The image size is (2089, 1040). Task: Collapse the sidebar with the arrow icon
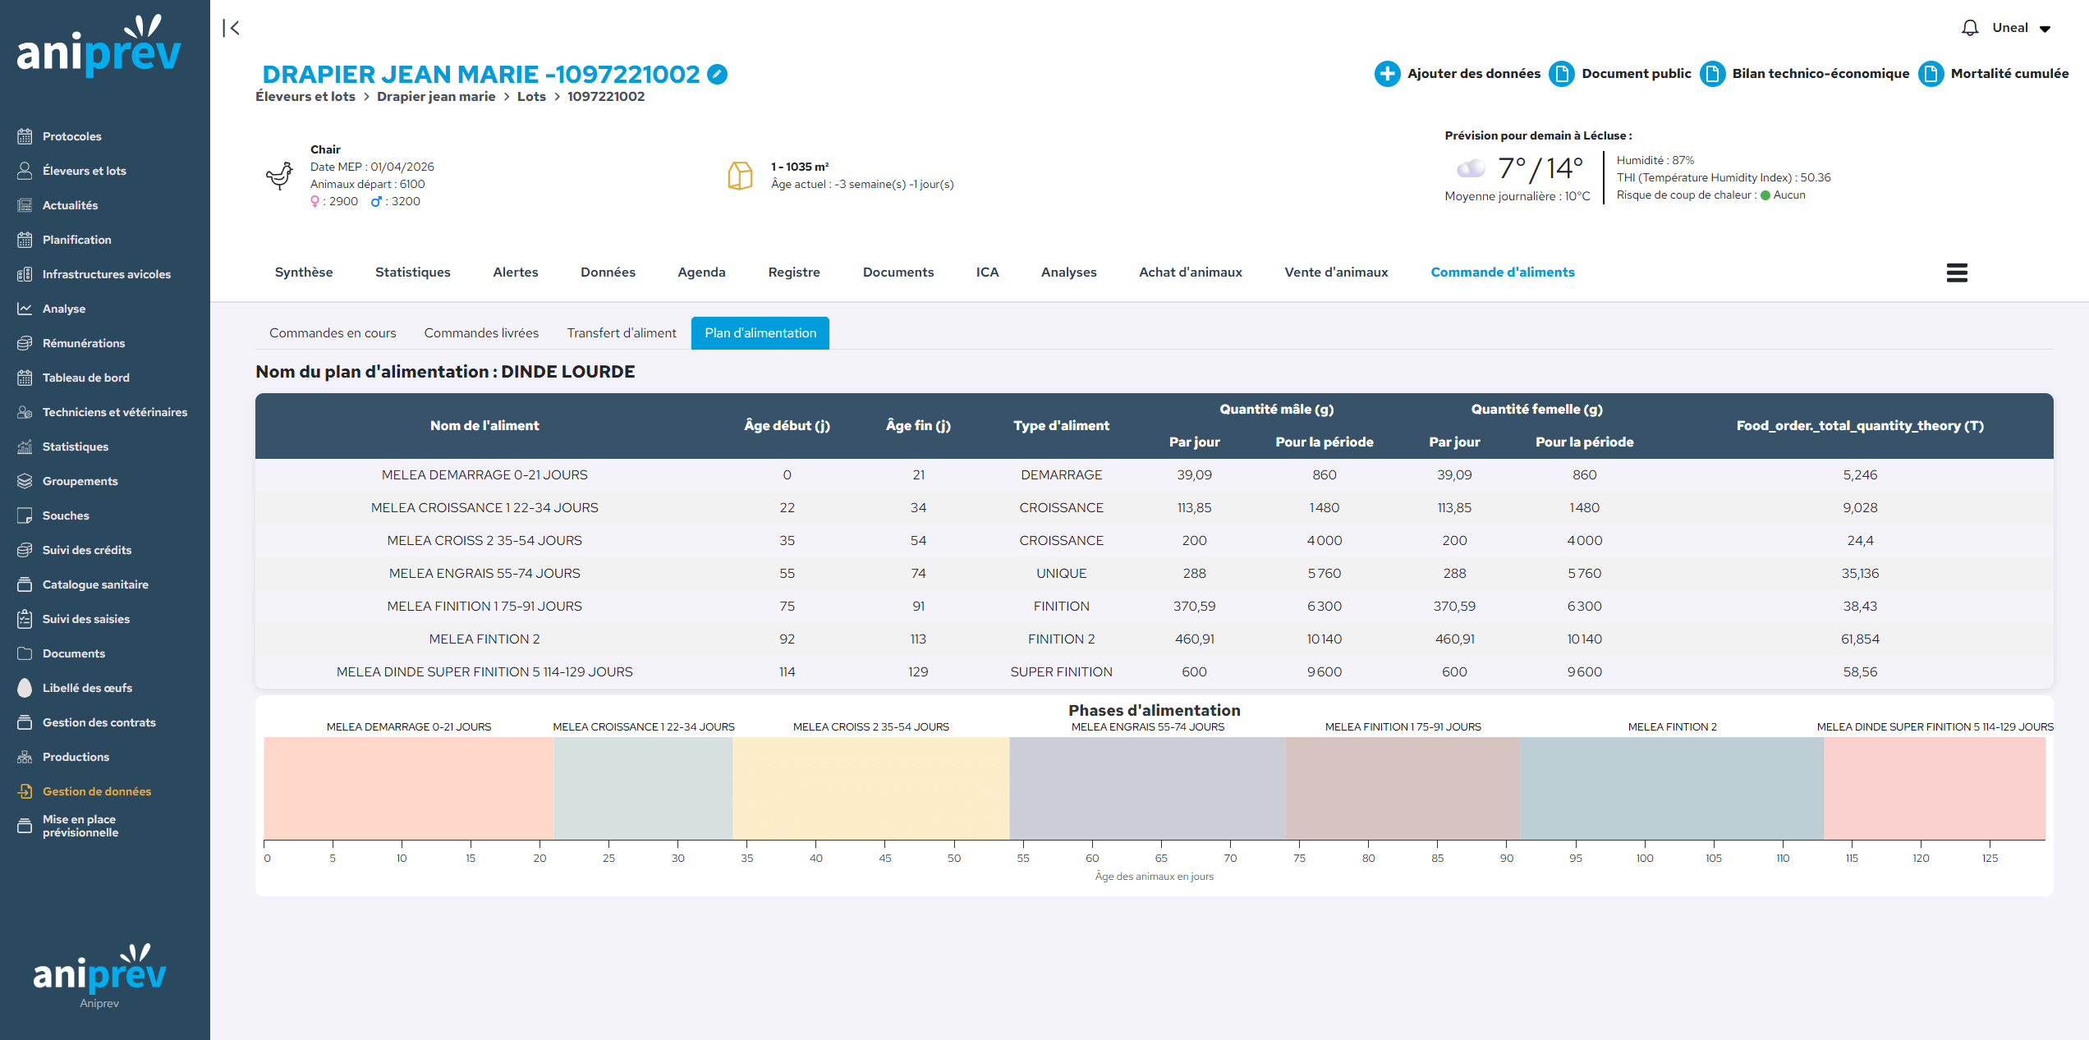(x=232, y=28)
